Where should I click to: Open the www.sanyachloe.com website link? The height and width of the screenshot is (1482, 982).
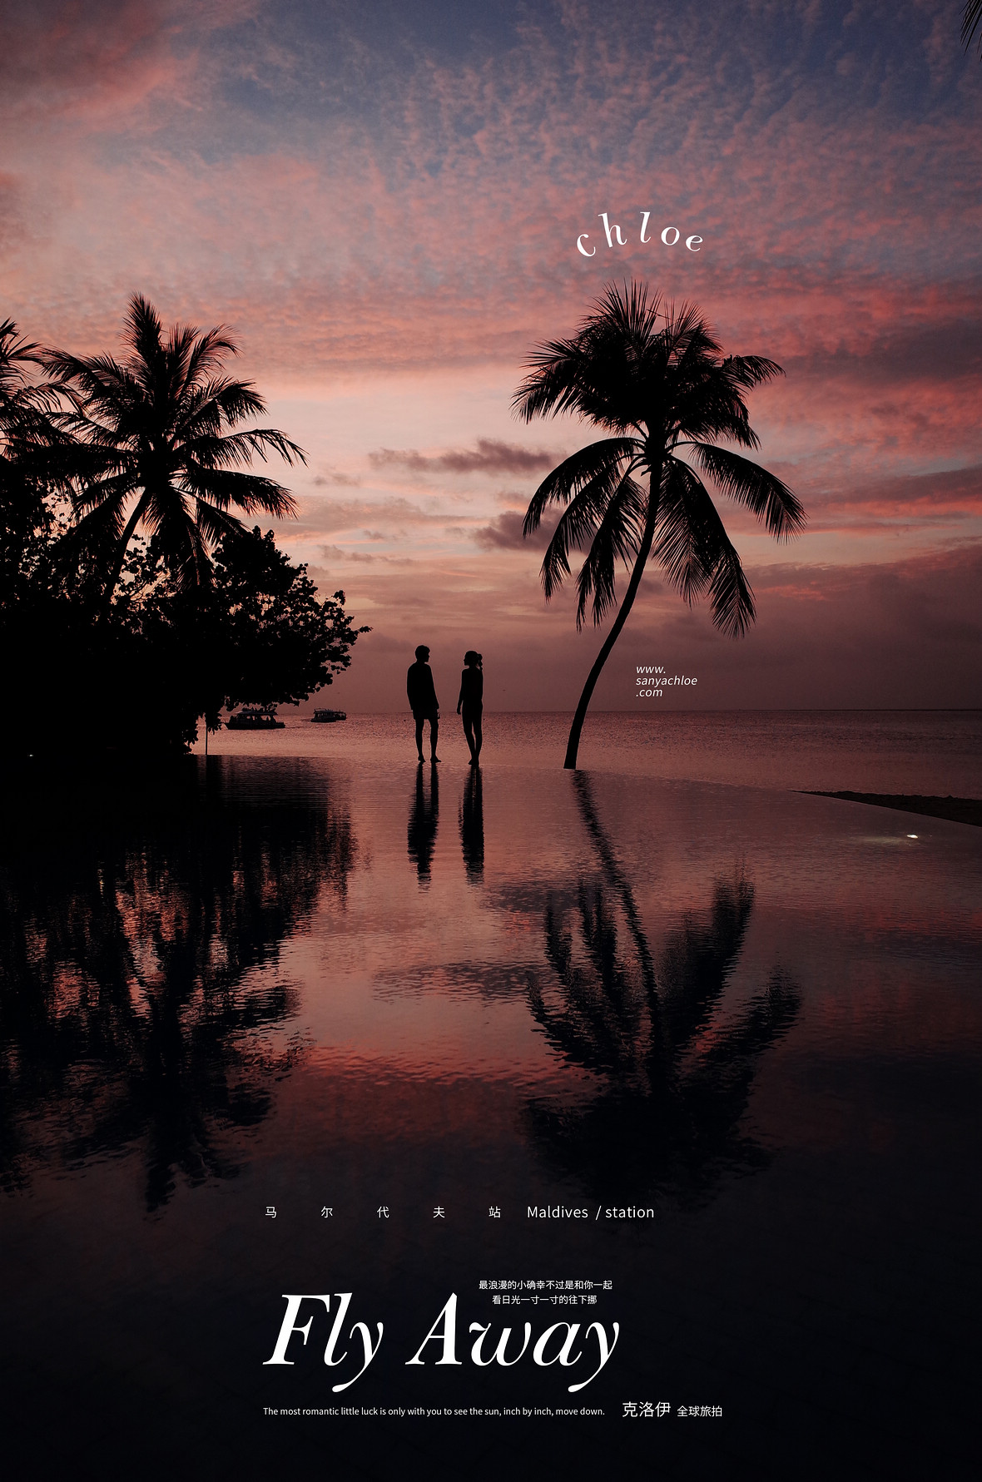coord(665,681)
